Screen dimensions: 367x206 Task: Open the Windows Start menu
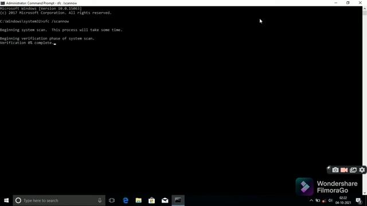click(6, 200)
